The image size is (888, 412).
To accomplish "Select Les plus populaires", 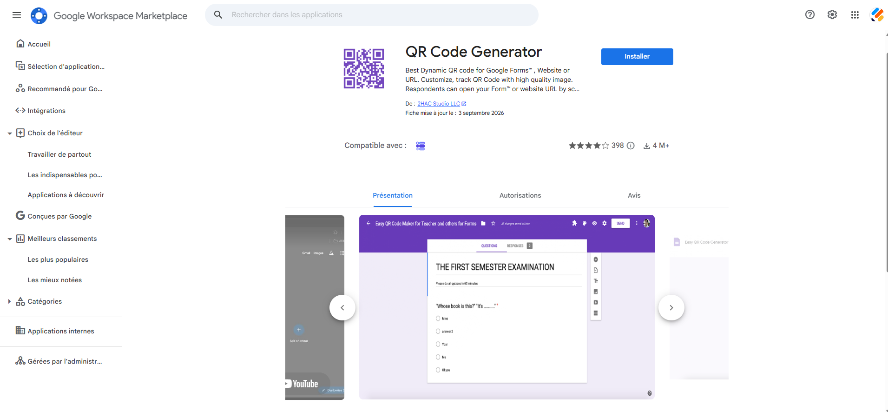I will 58,259.
